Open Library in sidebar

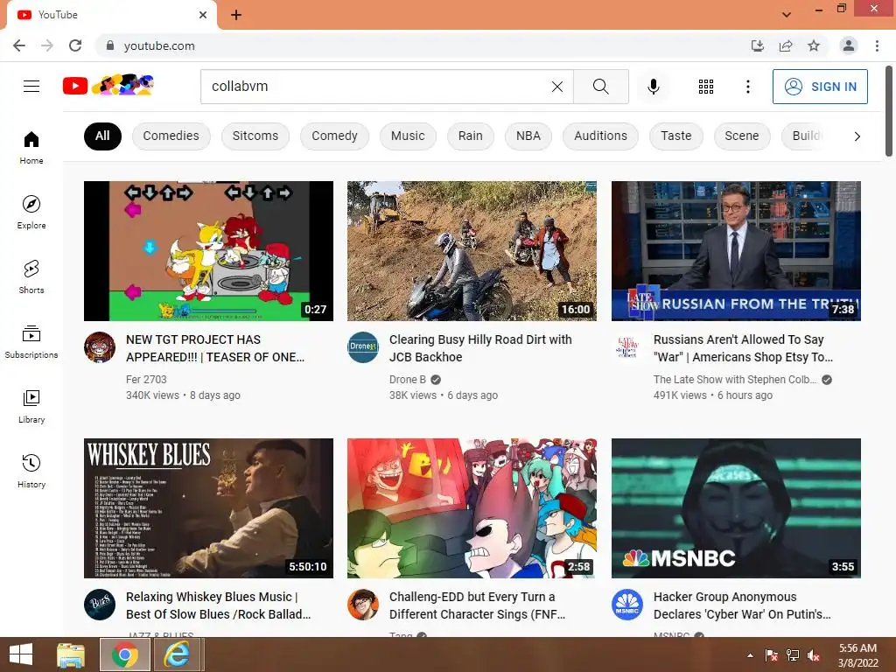(31, 406)
